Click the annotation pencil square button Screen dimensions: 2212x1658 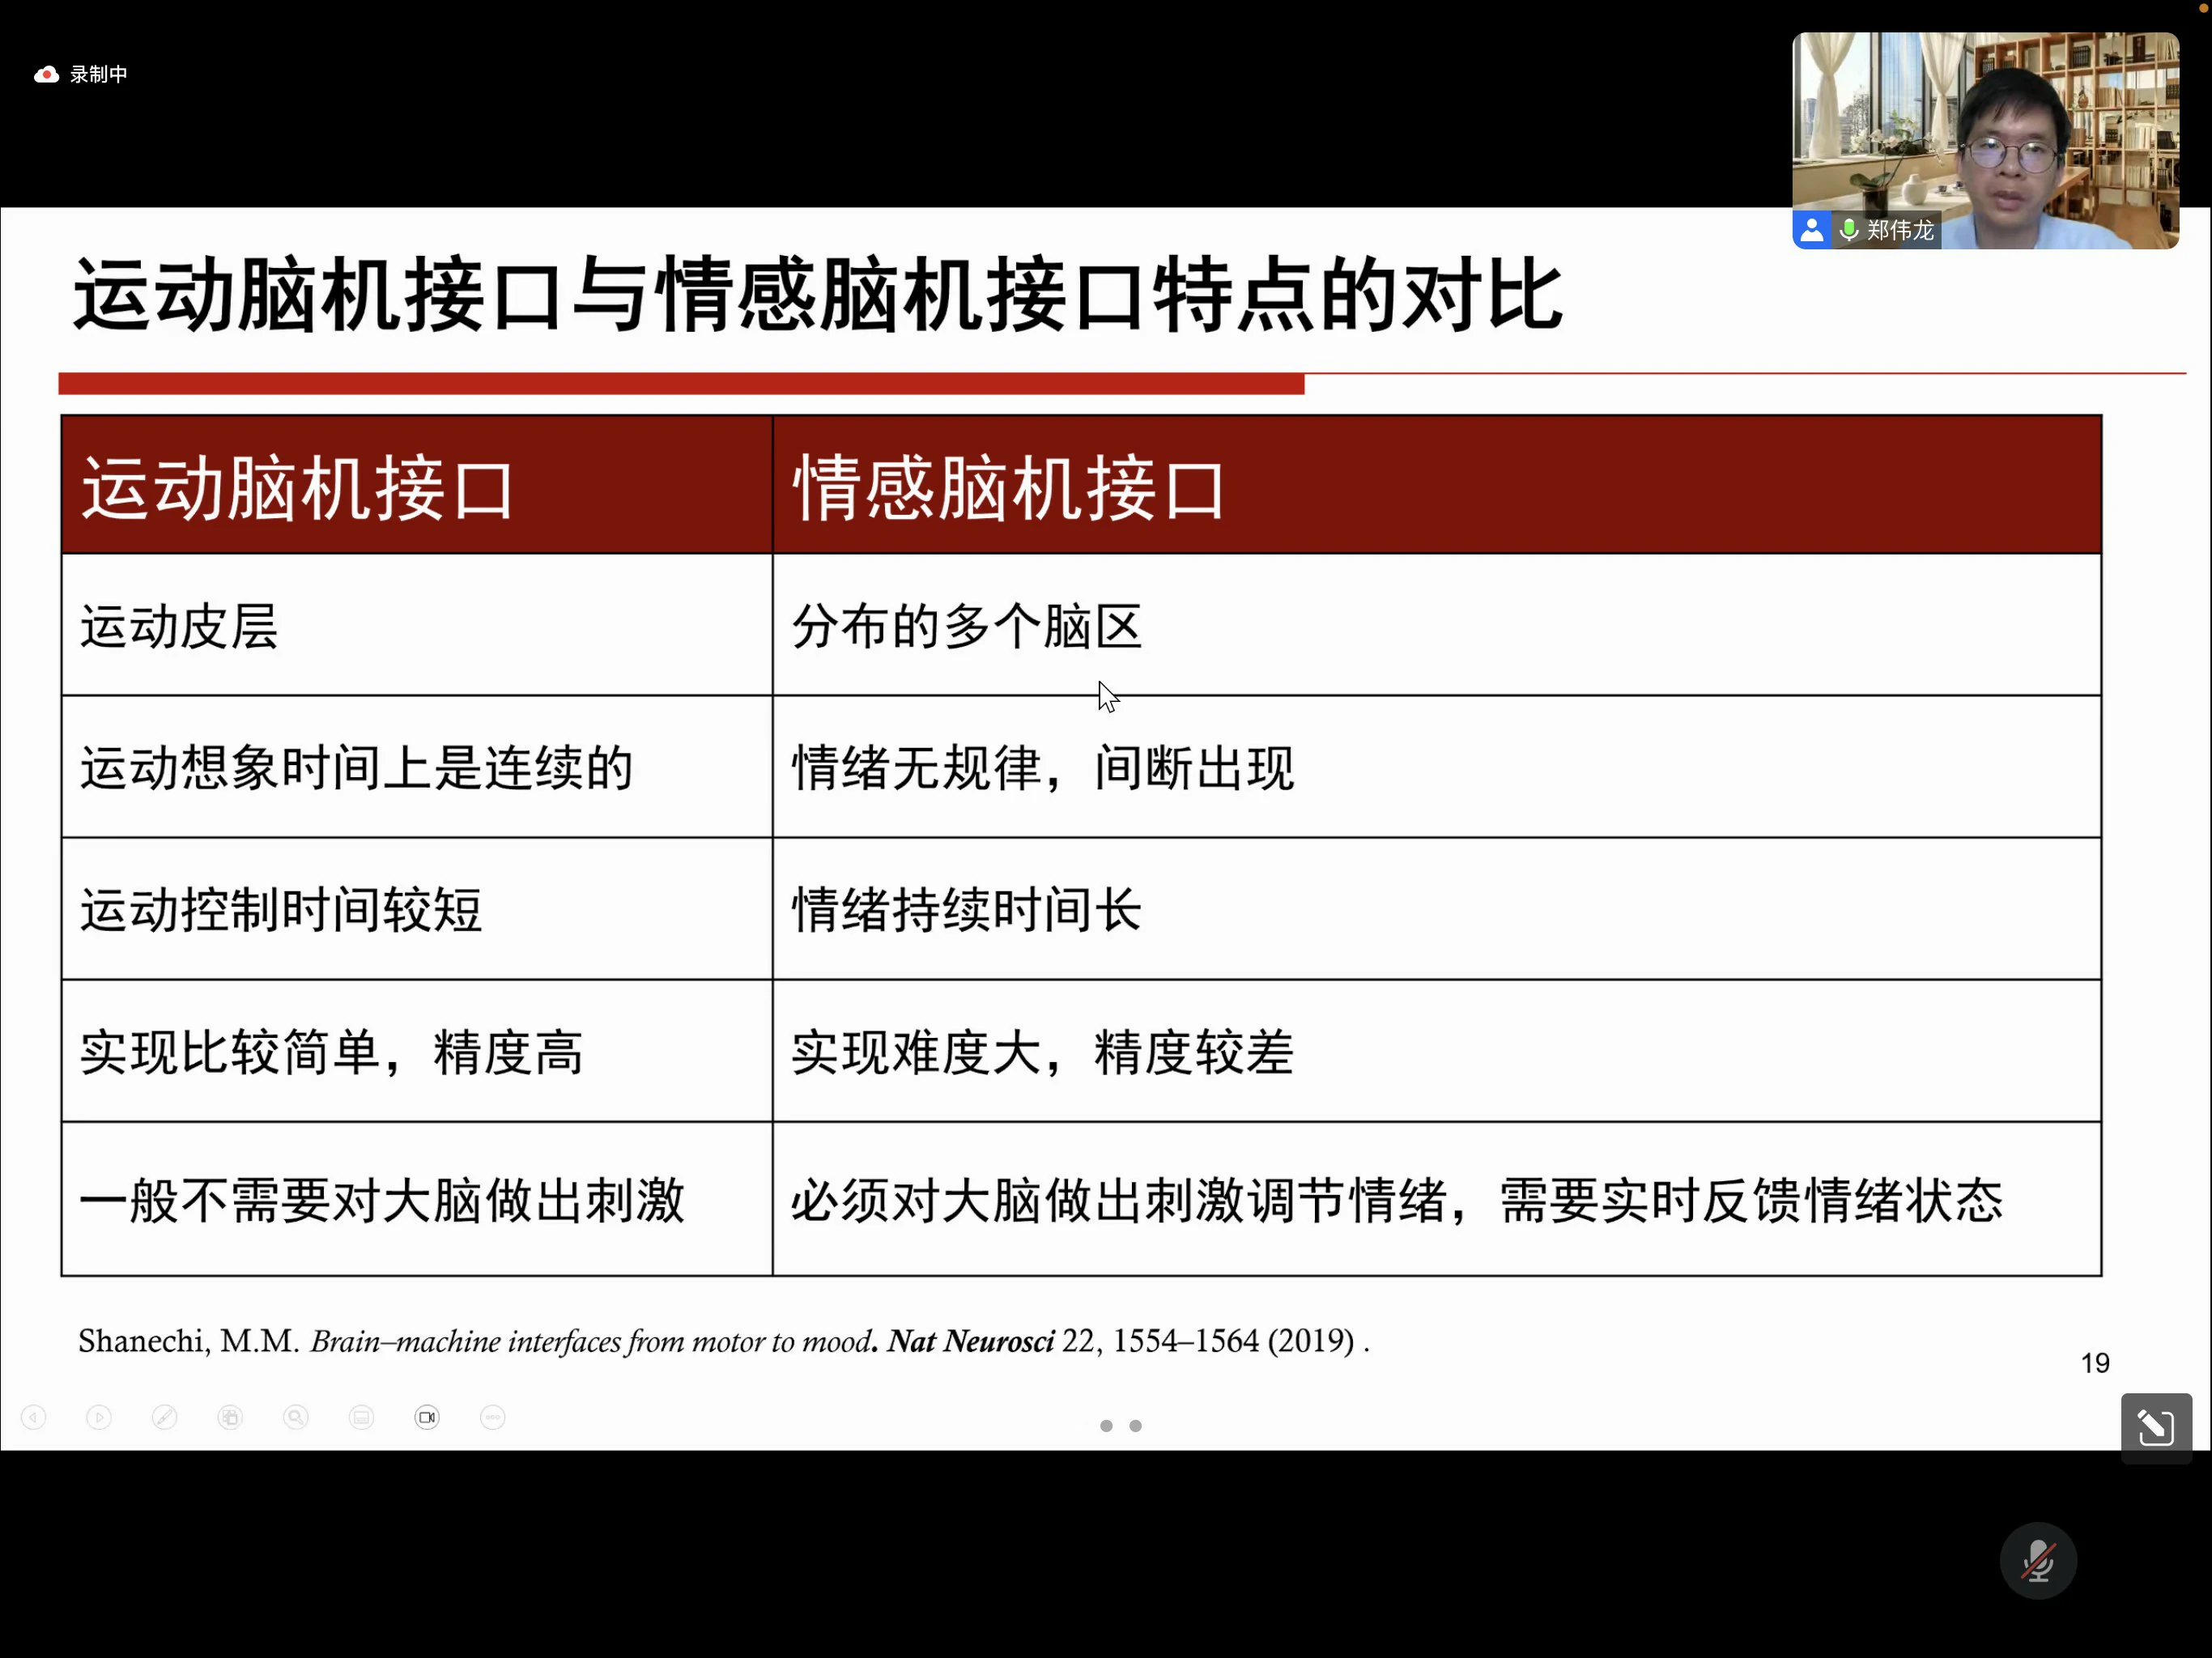tap(2155, 1427)
